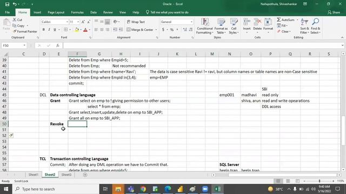Align text right

(x=107, y=30)
